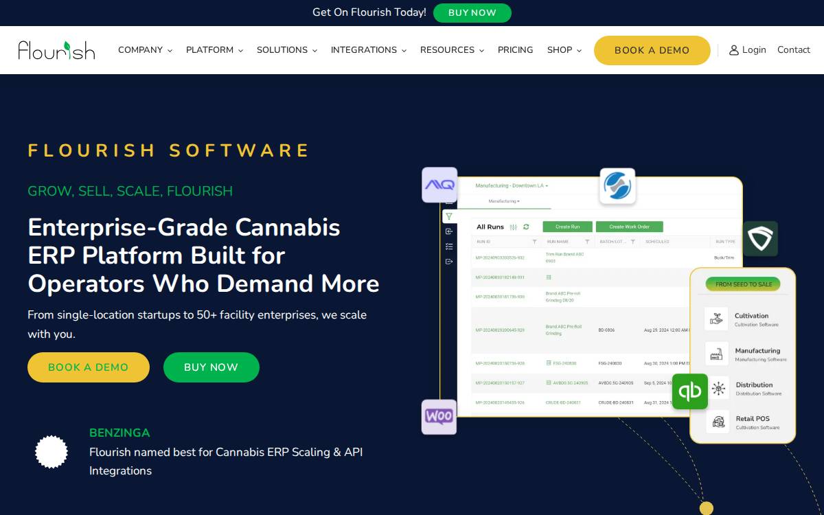
Task: Click the Manufacturing factory icon
Action: point(717,354)
